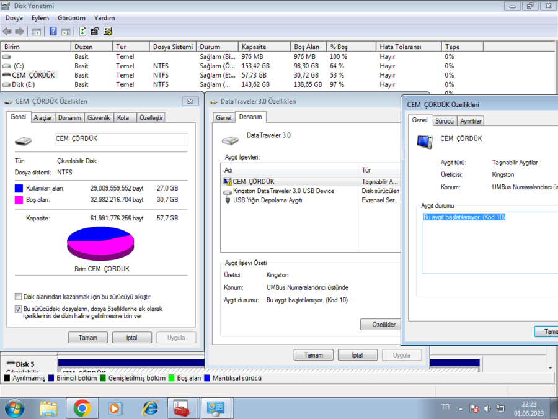Show hidden tray icons with the small arrow
This screenshot has width=558, height=419.
click(461, 409)
